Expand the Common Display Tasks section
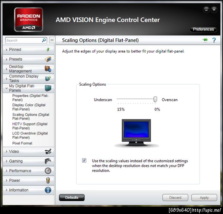 click(28, 79)
